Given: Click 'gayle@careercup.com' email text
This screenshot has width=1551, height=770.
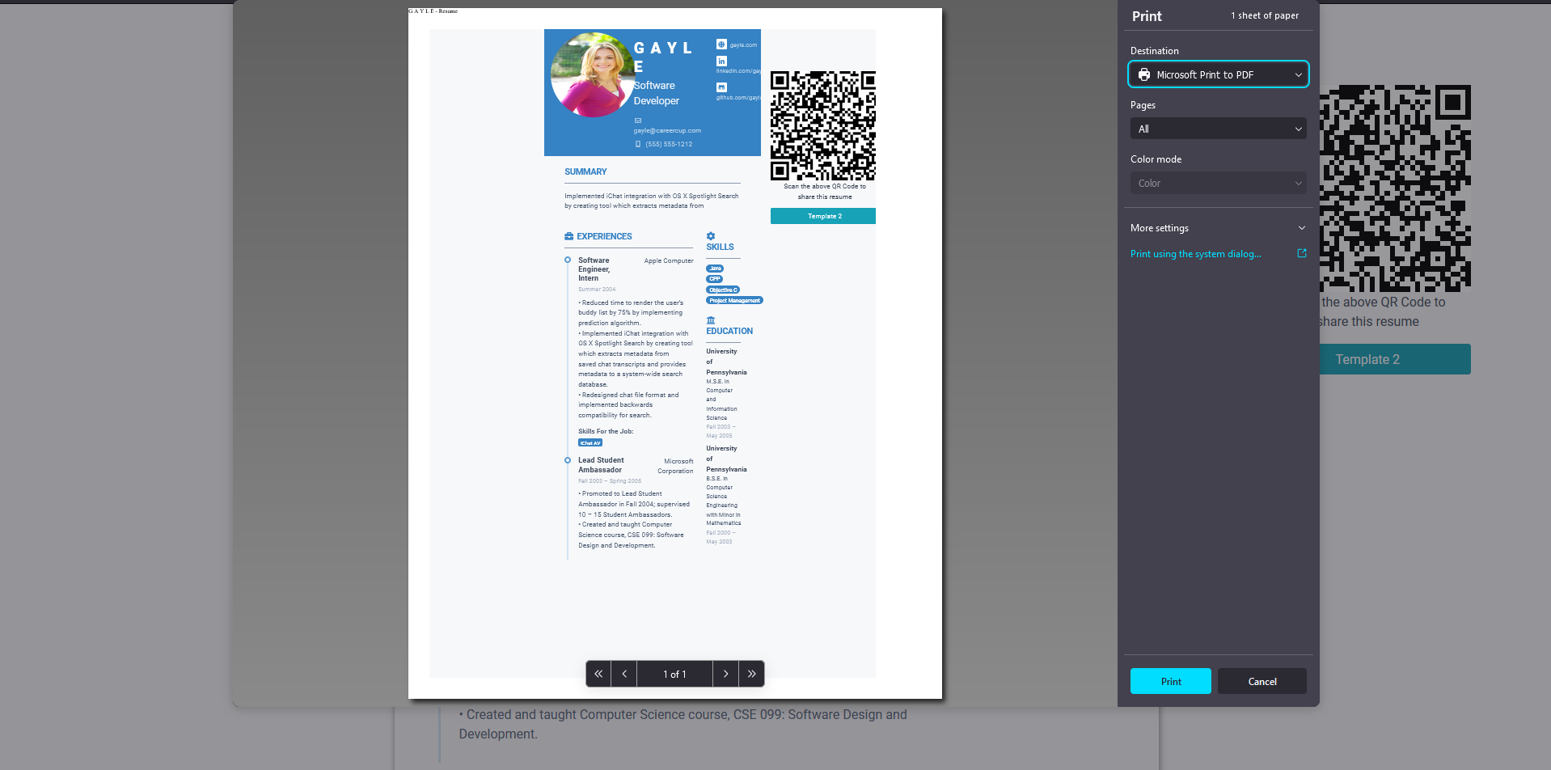Looking at the screenshot, I should click(667, 130).
